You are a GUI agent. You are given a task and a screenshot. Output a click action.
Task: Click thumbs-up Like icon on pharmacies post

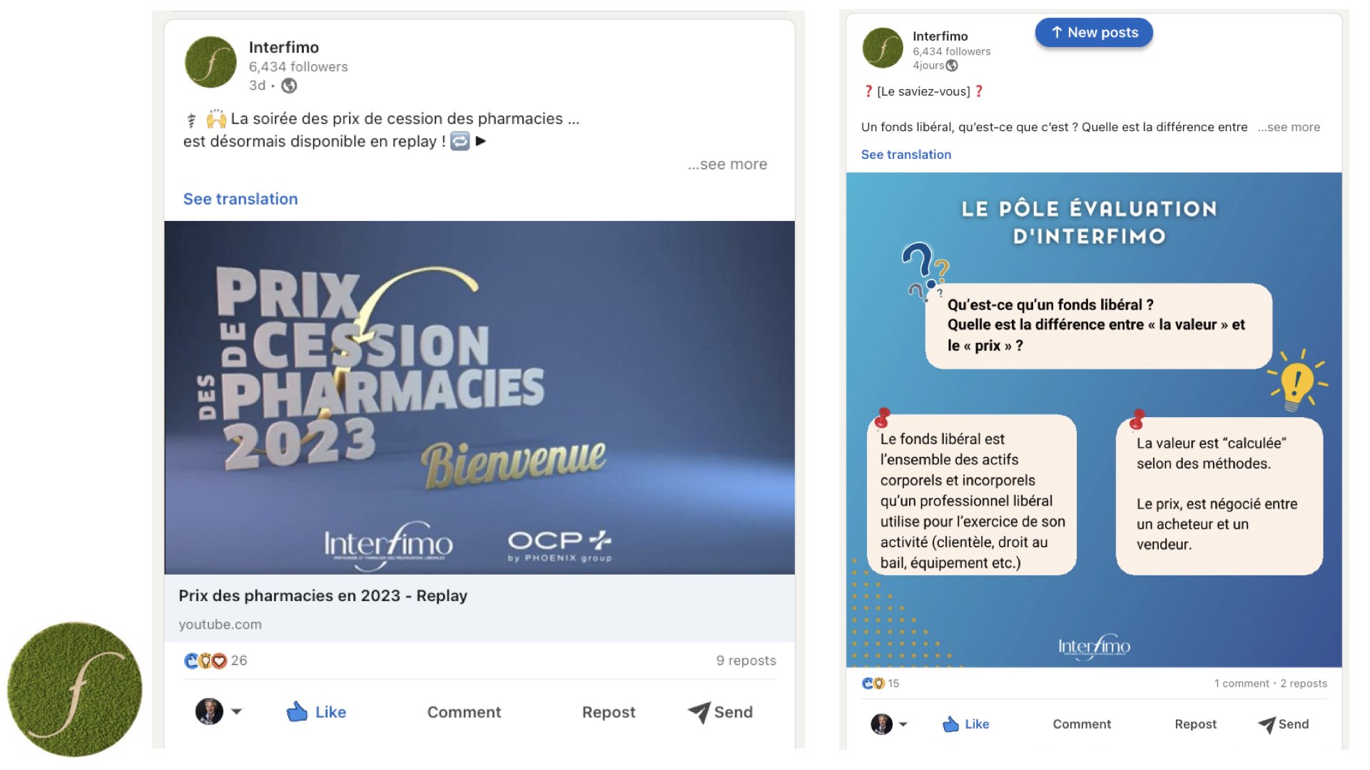pos(297,712)
